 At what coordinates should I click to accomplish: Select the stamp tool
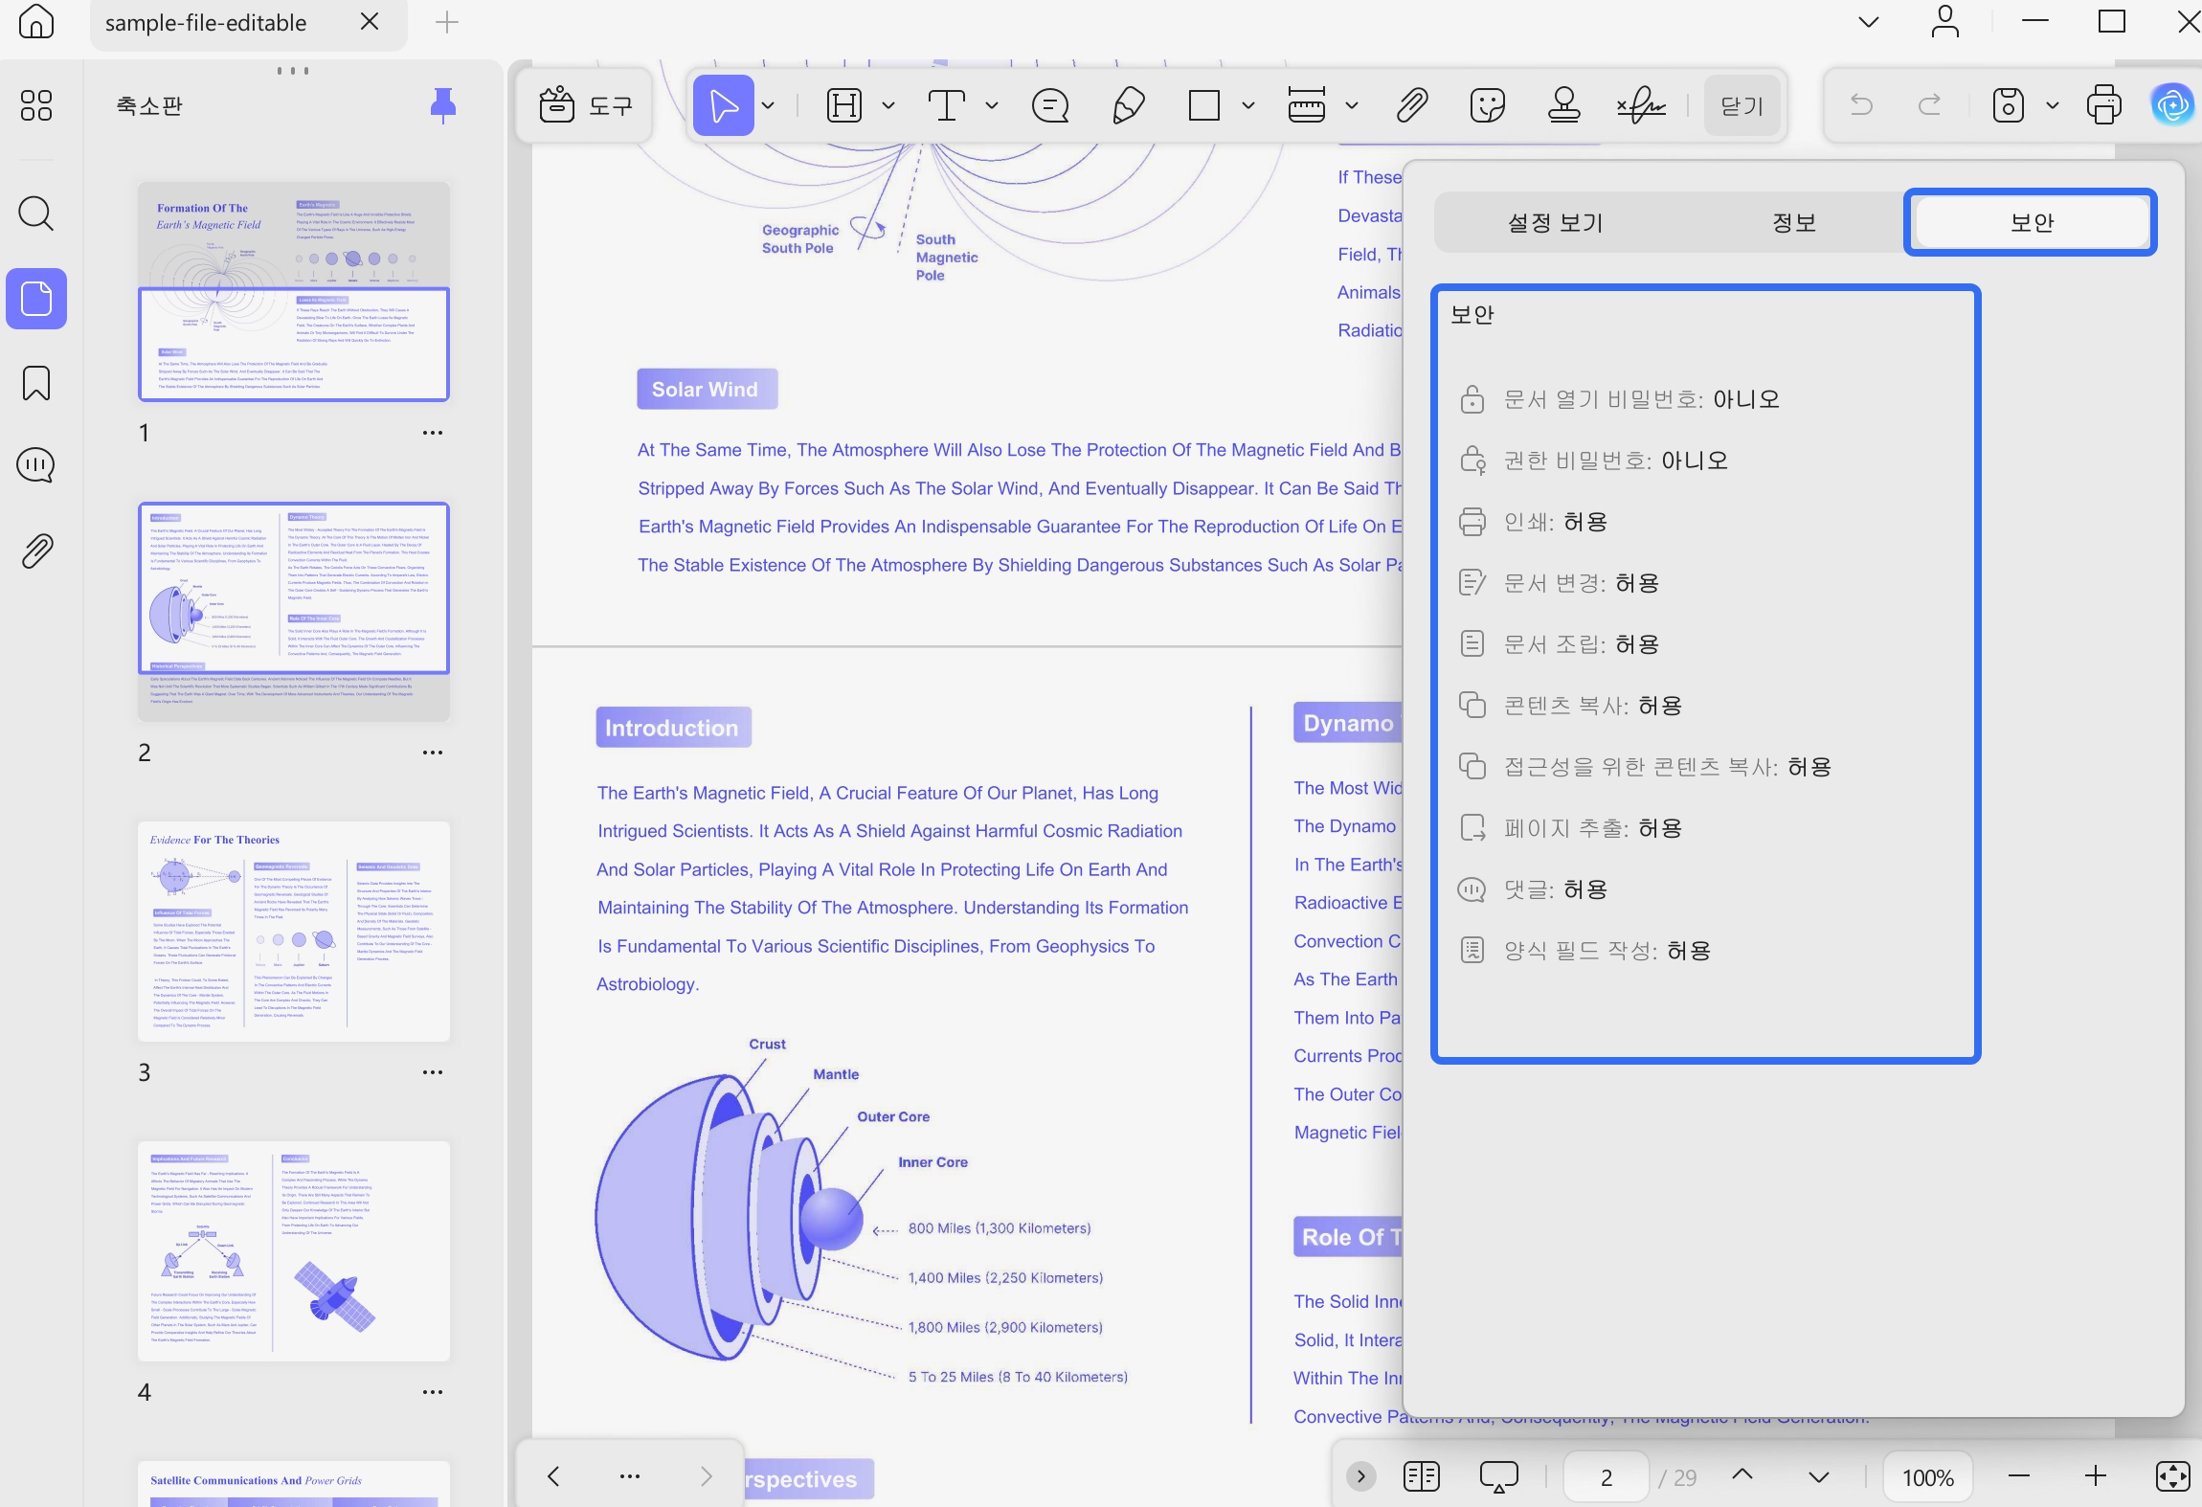point(1564,105)
